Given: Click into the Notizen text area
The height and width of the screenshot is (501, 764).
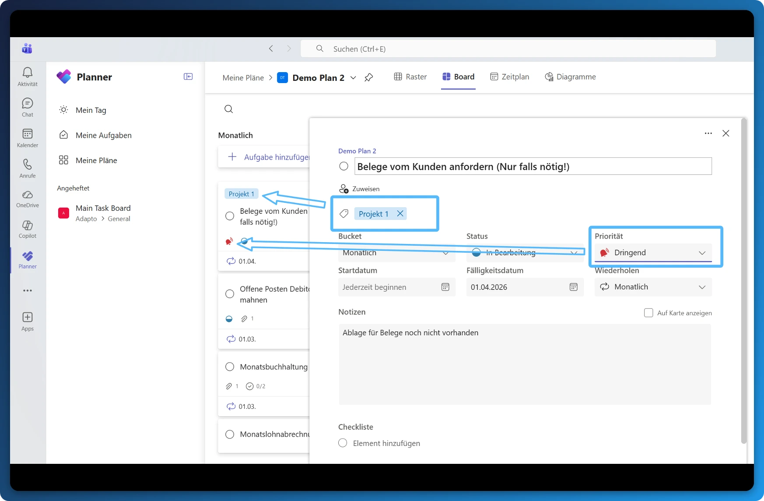Looking at the screenshot, I should (525, 364).
